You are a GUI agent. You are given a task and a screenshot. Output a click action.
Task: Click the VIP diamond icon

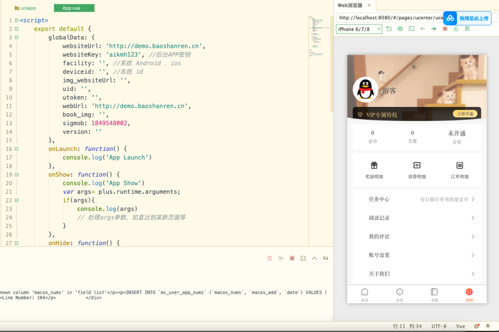point(360,115)
